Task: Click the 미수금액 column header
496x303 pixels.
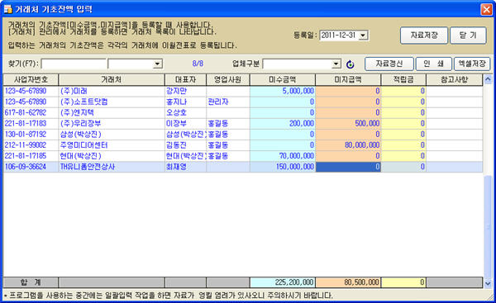Action: pos(283,79)
